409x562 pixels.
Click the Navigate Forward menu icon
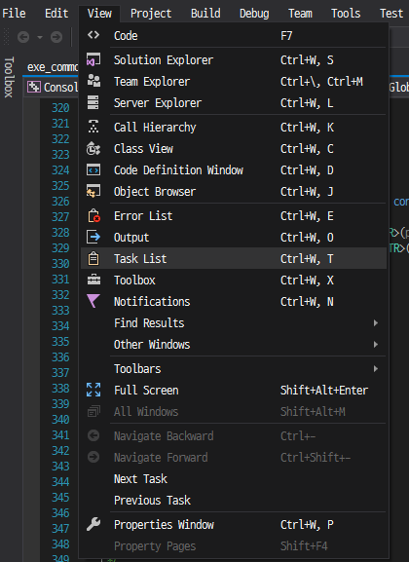pos(93,457)
